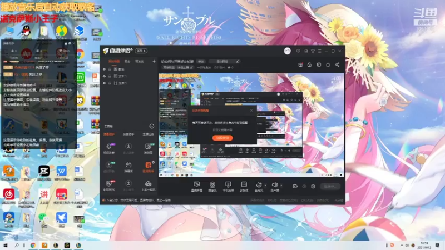Click the preview canvas thumbnail
445x250 pixels.
pos(251,125)
